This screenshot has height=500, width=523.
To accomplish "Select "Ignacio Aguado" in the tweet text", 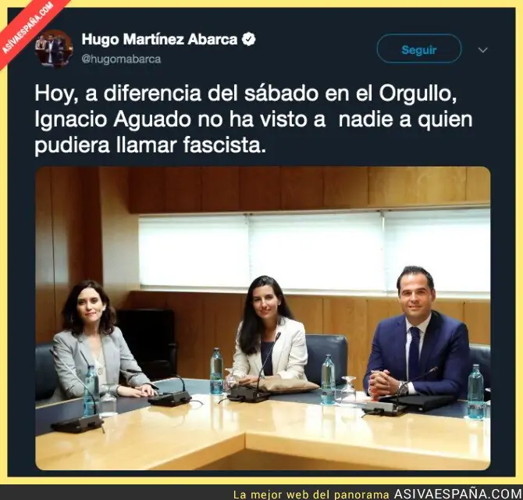I will click(113, 120).
